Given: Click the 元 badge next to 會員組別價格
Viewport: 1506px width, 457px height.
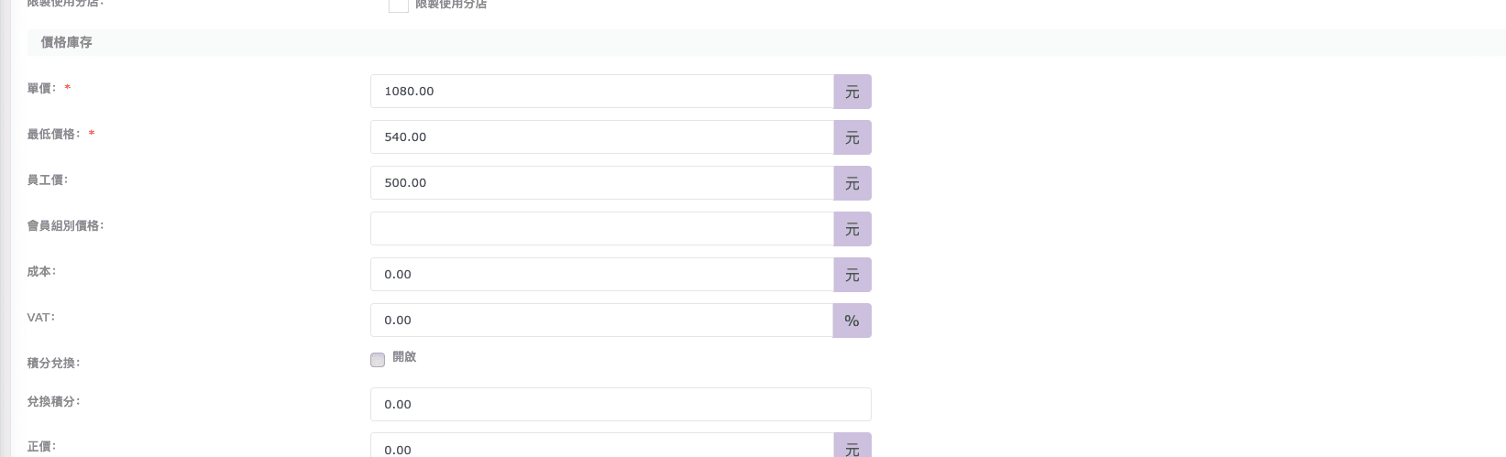Looking at the screenshot, I should (x=852, y=229).
